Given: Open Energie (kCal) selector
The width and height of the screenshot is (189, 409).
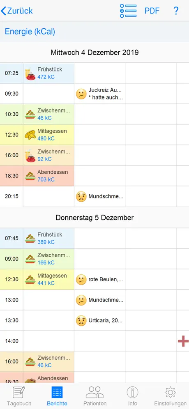Looking at the screenshot, I should (30, 32).
